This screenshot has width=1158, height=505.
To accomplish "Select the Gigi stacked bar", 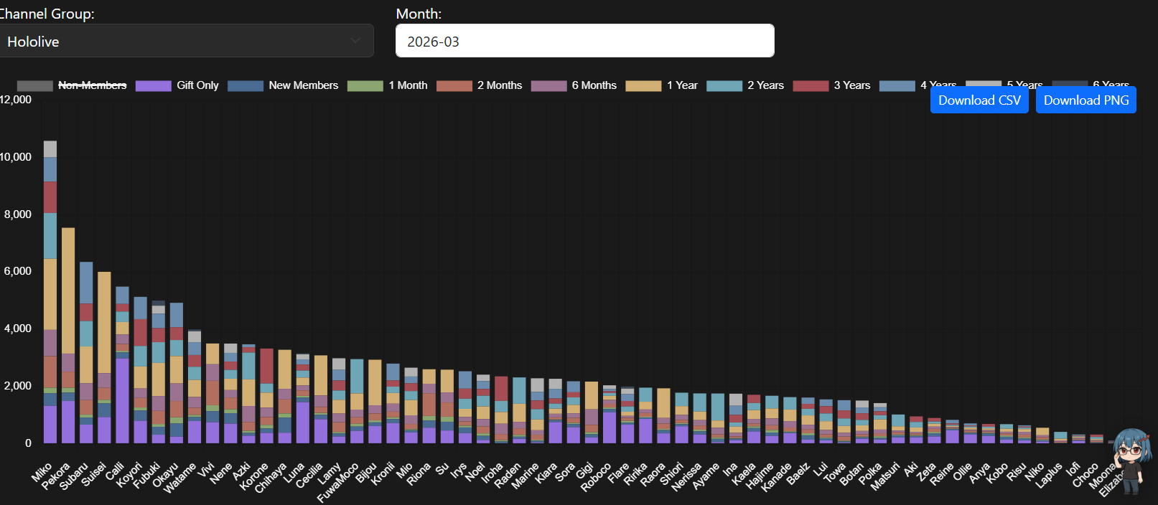I will point(592,412).
